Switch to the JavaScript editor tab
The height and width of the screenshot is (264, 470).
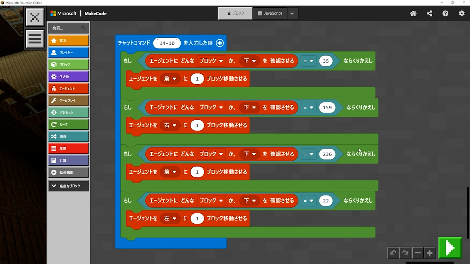click(x=270, y=14)
